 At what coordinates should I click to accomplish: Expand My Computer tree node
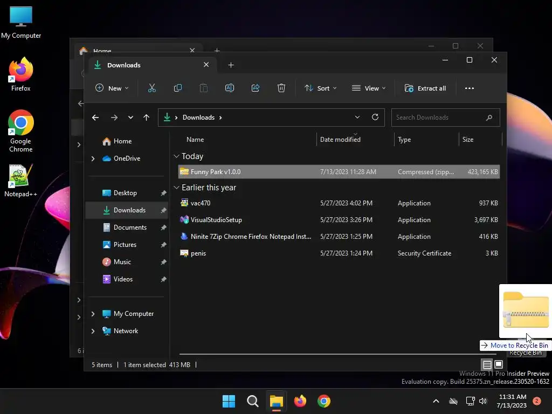tap(93, 314)
